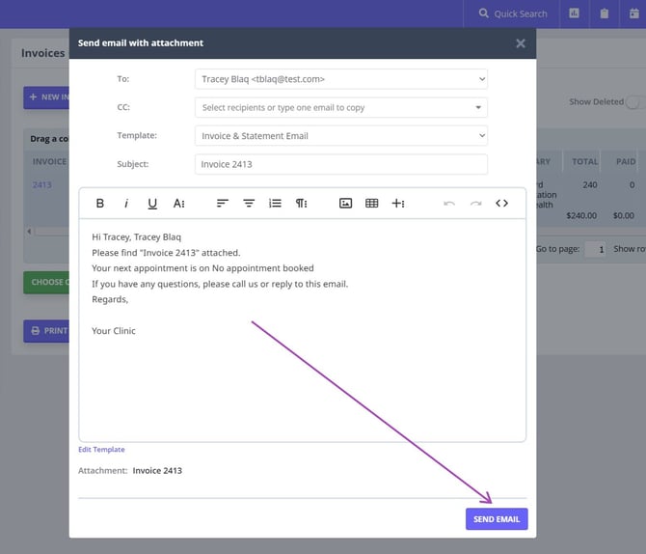Click the Send Email button
Viewport: 646px width, 554px height.
[497, 519]
